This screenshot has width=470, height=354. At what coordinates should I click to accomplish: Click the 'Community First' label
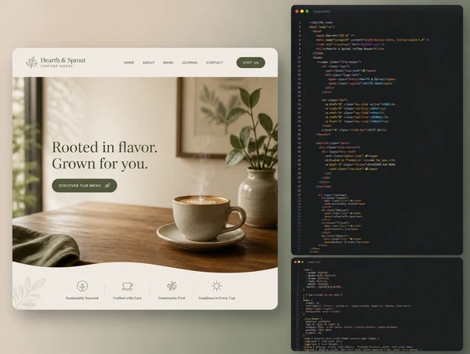[172, 298]
